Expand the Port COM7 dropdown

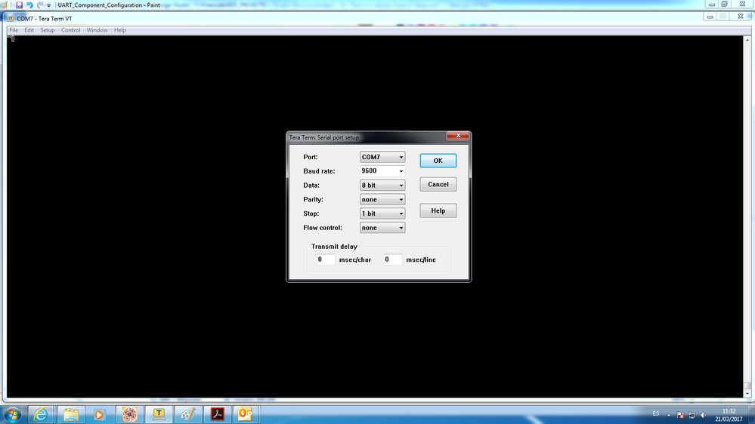pos(382,157)
